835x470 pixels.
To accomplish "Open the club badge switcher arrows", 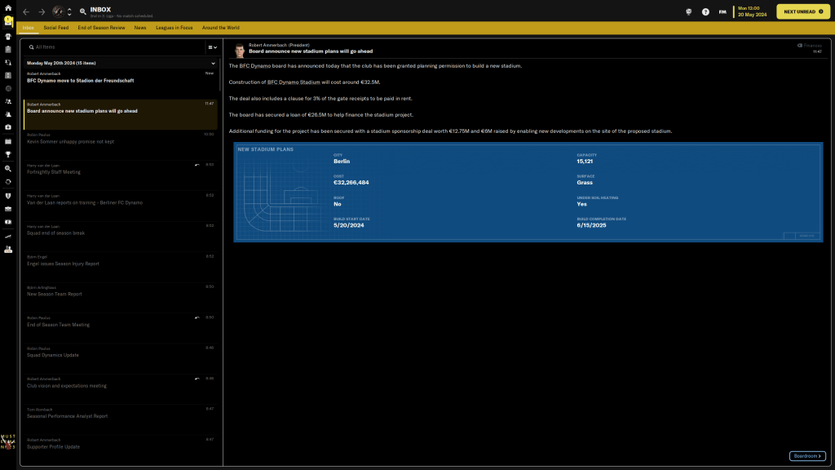I will tap(69, 12).
